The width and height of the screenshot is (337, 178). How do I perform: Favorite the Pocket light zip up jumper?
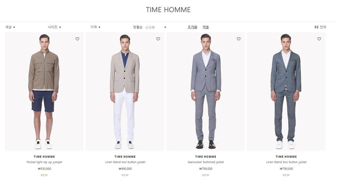coord(77,39)
